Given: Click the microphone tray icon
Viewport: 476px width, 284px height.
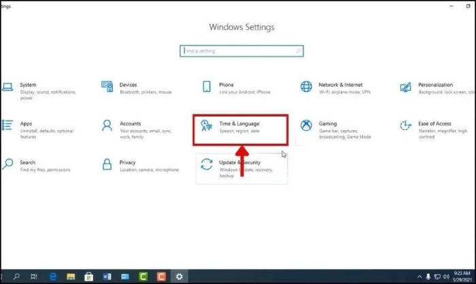Looking at the screenshot, I should point(428,277).
